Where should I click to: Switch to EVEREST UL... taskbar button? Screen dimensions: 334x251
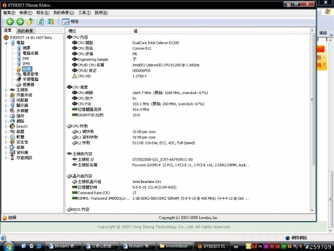213,246
